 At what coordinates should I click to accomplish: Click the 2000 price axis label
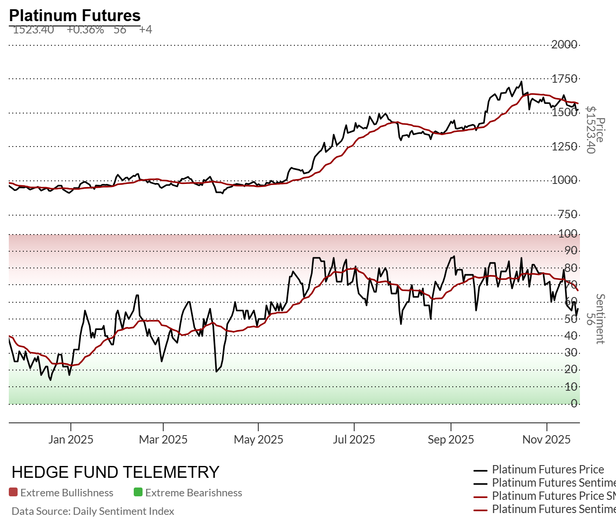point(565,44)
